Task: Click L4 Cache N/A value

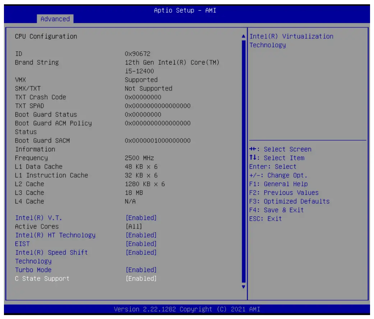Action: [x=130, y=201]
